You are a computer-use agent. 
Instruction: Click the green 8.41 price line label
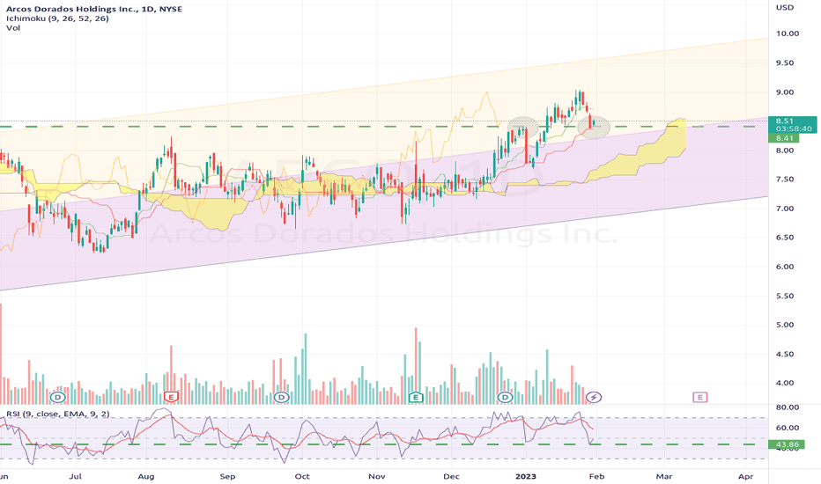click(784, 138)
